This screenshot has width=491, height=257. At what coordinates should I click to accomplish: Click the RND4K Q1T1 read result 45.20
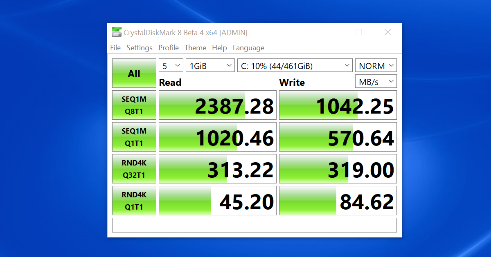pyautogui.click(x=218, y=201)
